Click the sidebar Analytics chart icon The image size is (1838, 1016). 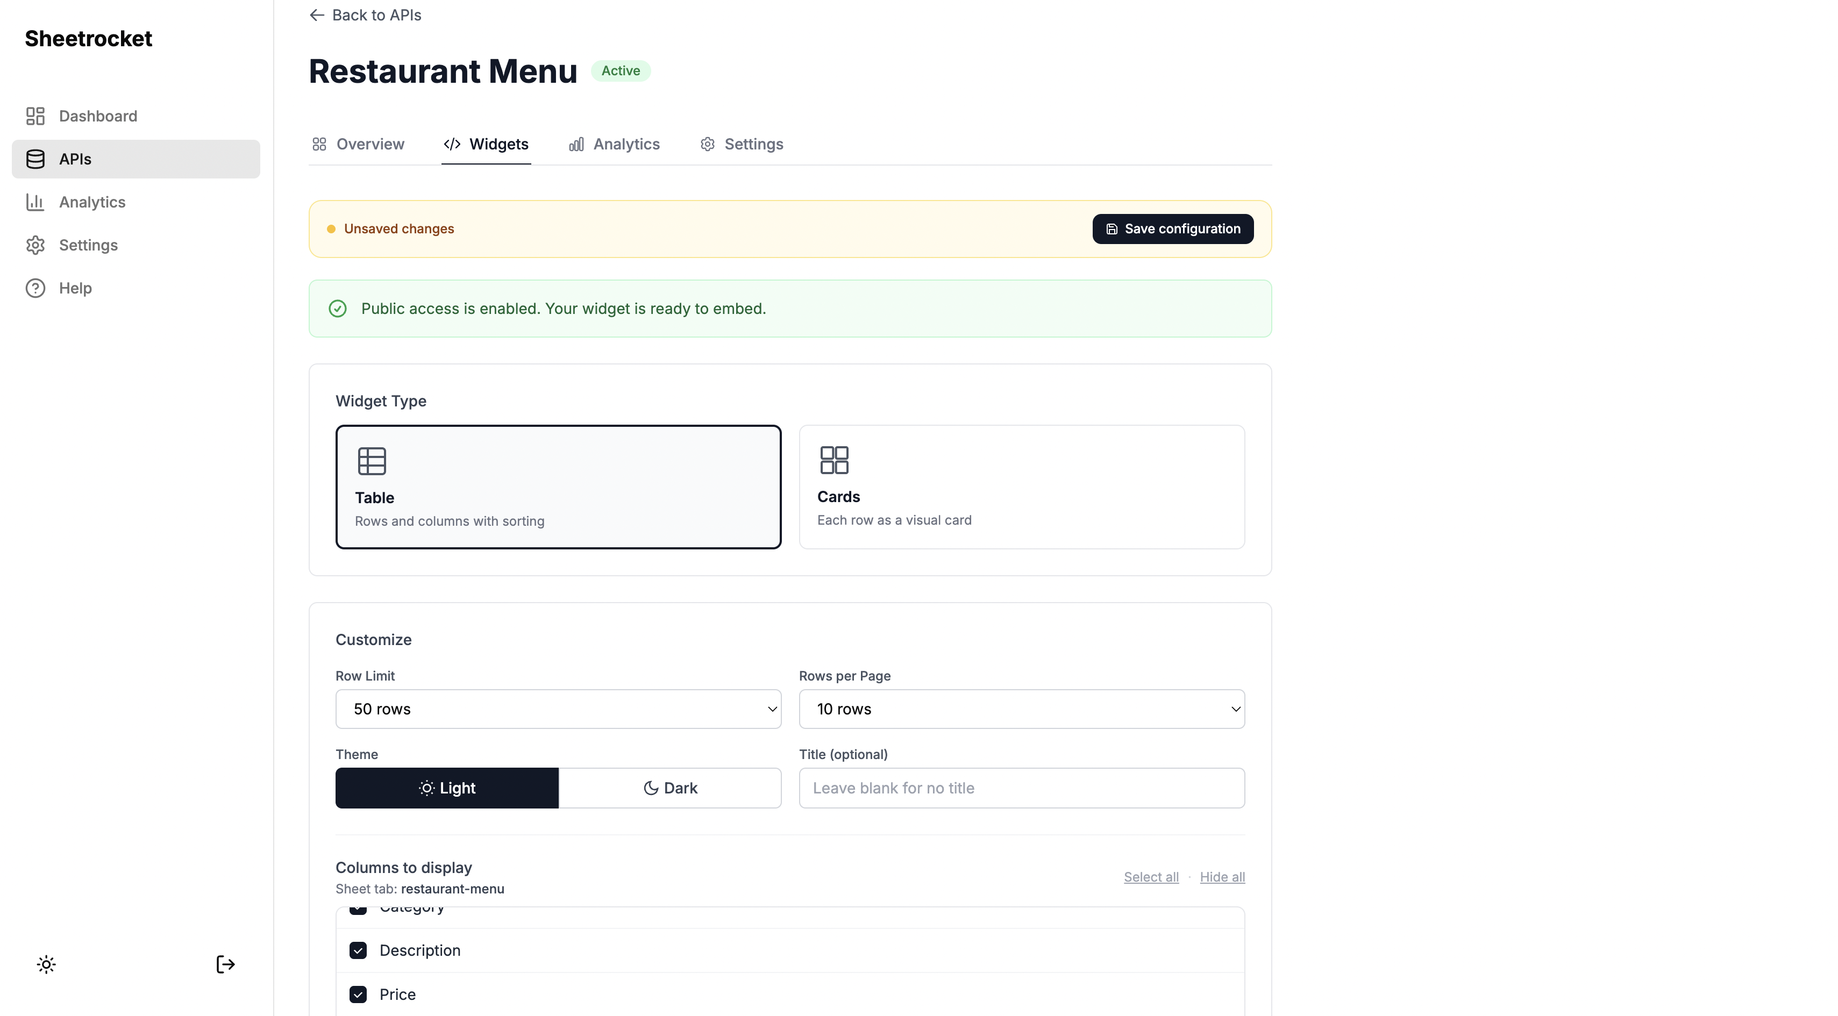click(35, 202)
